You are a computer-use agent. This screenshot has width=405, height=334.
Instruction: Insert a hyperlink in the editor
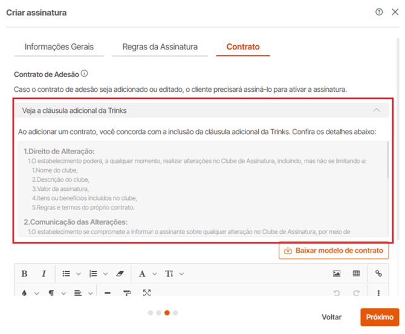pos(379,274)
